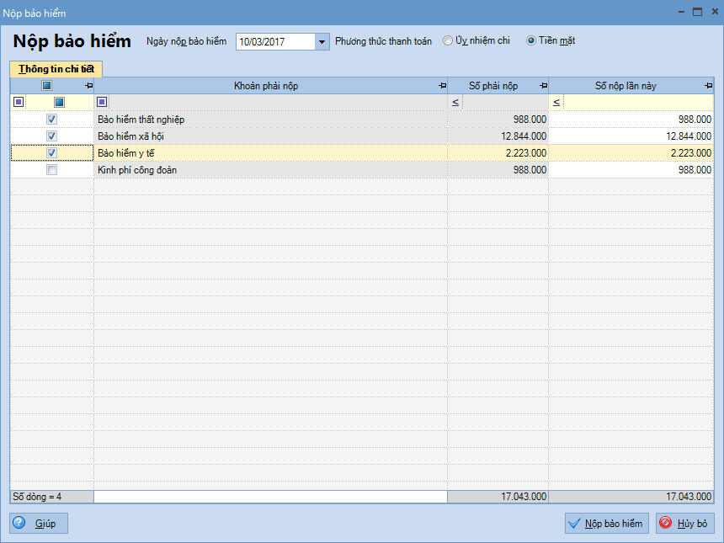Uncheck Bảo hiểm xã hội row checkbox
This screenshot has height=543, width=724.
(x=52, y=136)
